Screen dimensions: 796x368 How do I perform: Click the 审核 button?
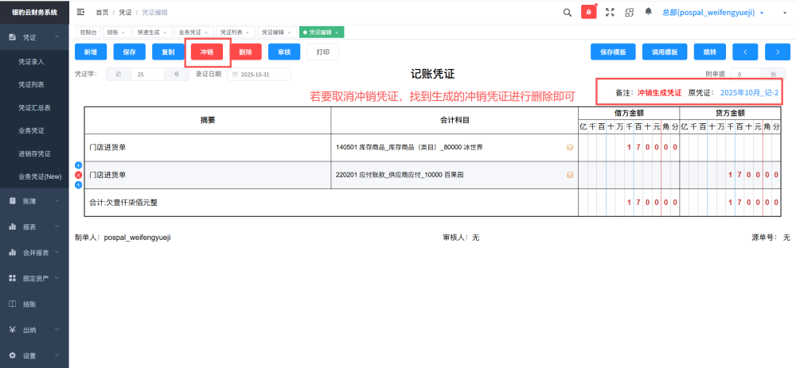click(284, 52)
